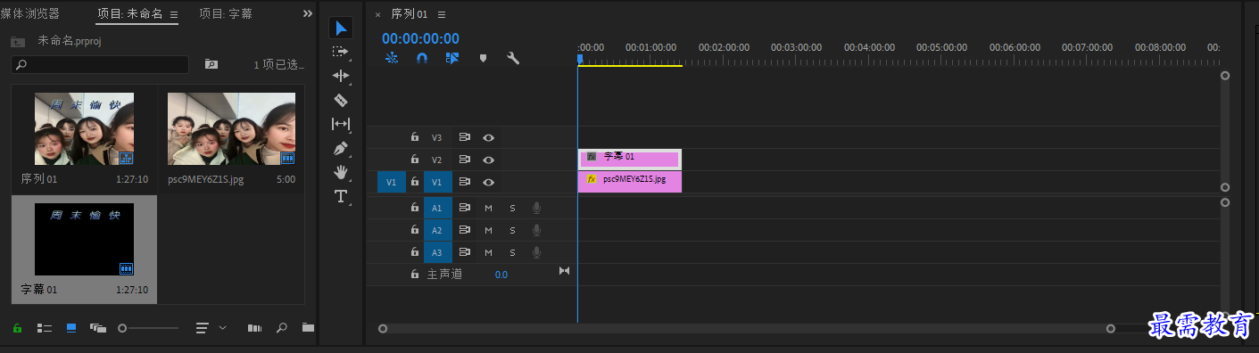Screen dimensions: 1259x353
Task: Select the psc9MEY6Z1S.jpg clip on V1
Action: pos(630,181)
